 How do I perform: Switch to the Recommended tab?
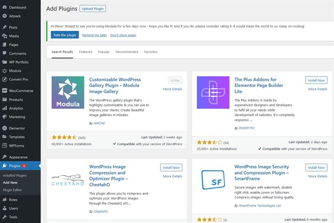pos(127,52)
